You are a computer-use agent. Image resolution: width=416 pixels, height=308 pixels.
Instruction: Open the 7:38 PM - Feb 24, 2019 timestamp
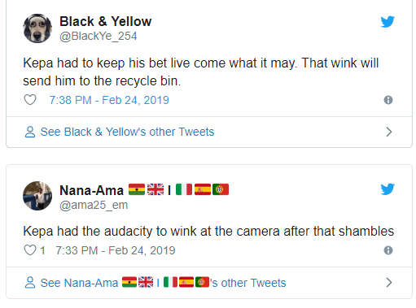tap(109, 100)
